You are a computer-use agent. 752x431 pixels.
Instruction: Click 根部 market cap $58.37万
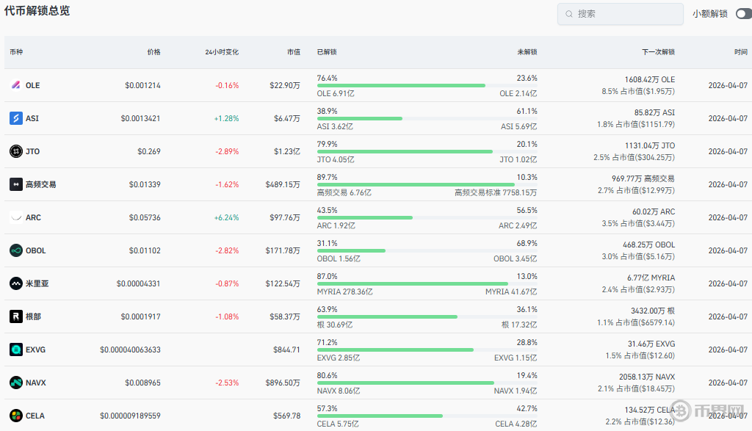point(285,317)
